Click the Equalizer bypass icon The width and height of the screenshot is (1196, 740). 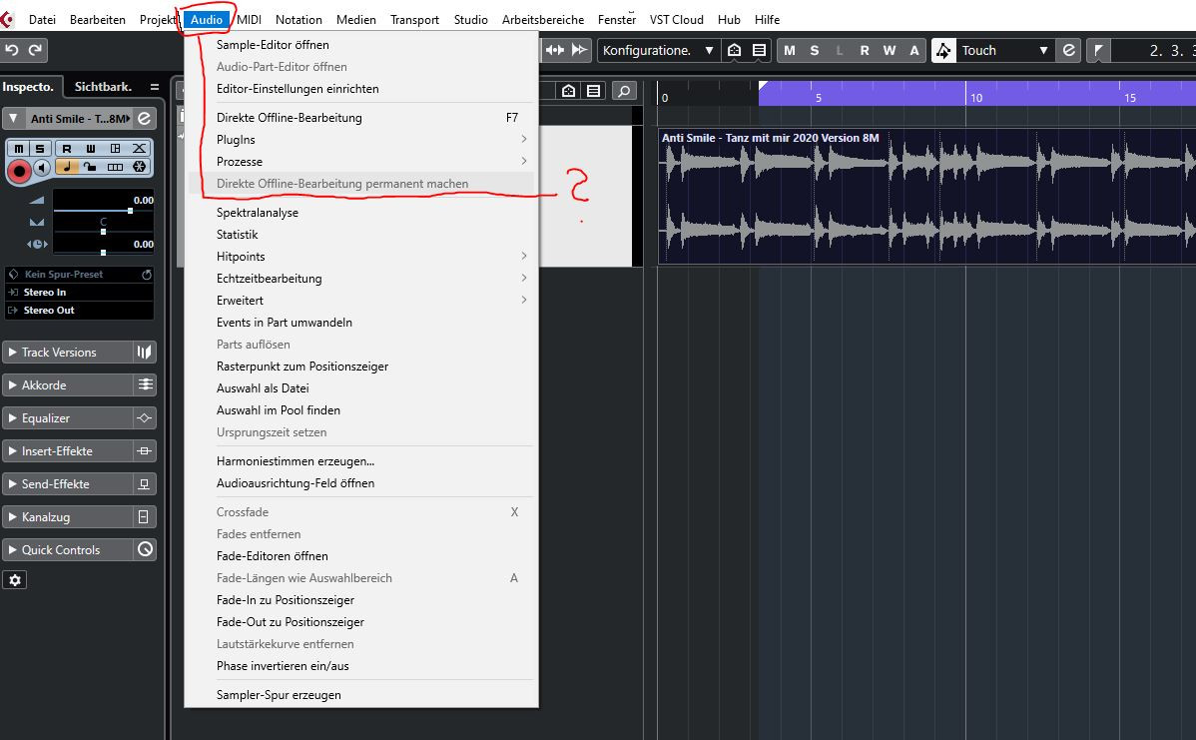coord(144,418)
